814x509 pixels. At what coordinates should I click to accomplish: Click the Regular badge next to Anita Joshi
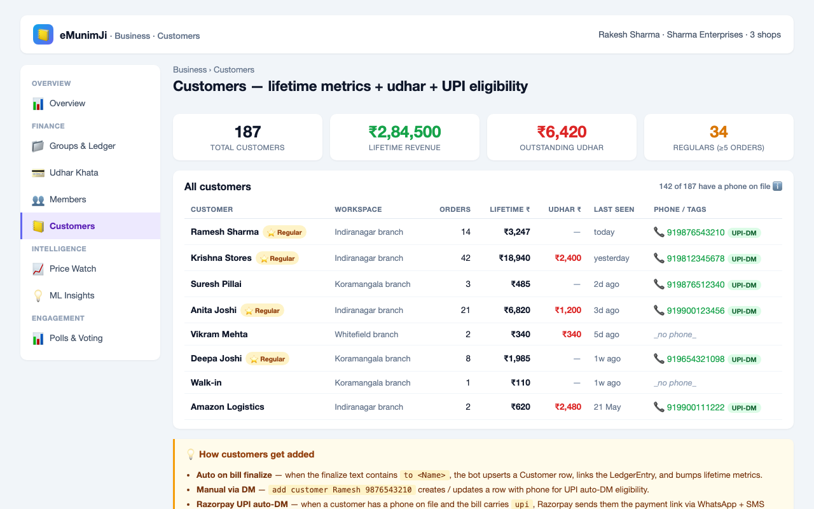coord(262,310)
